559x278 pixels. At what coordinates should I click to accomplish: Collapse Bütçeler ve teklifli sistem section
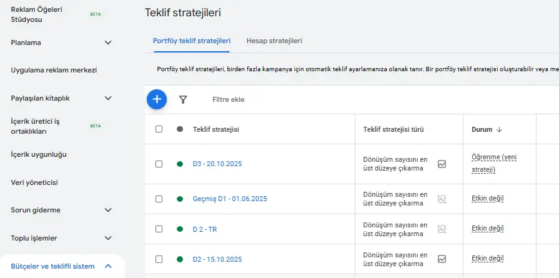pos(108,266)
